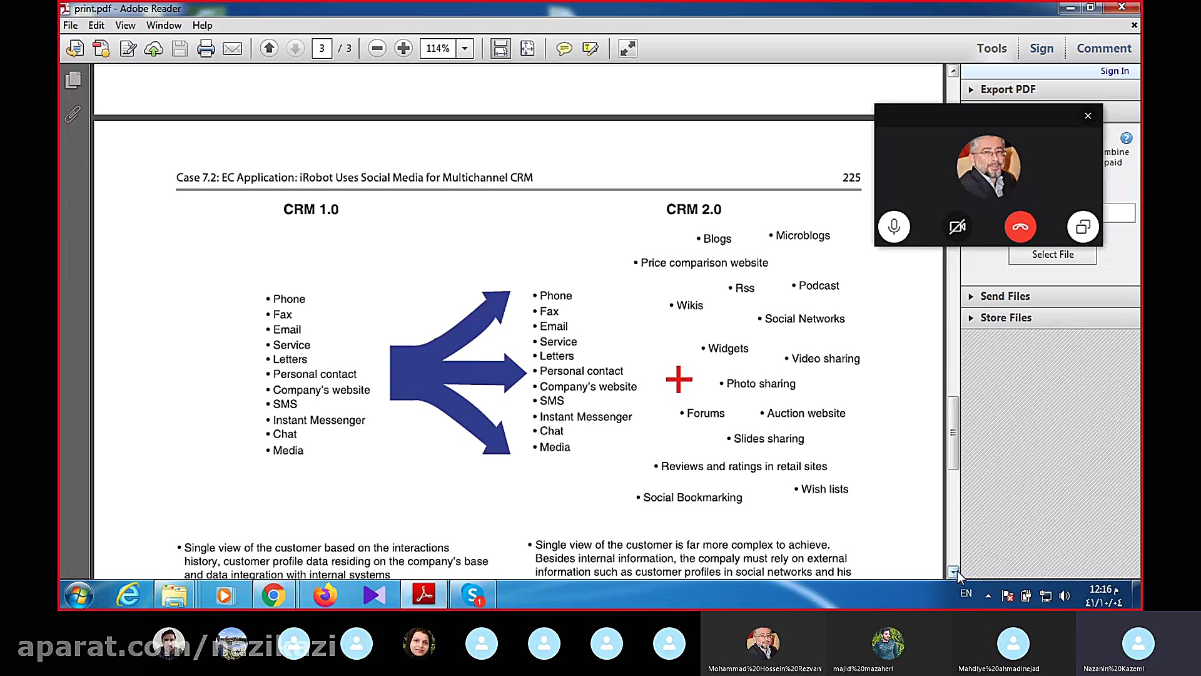Open the Window menu
The image size is (1201, 676).
[163, 25]
